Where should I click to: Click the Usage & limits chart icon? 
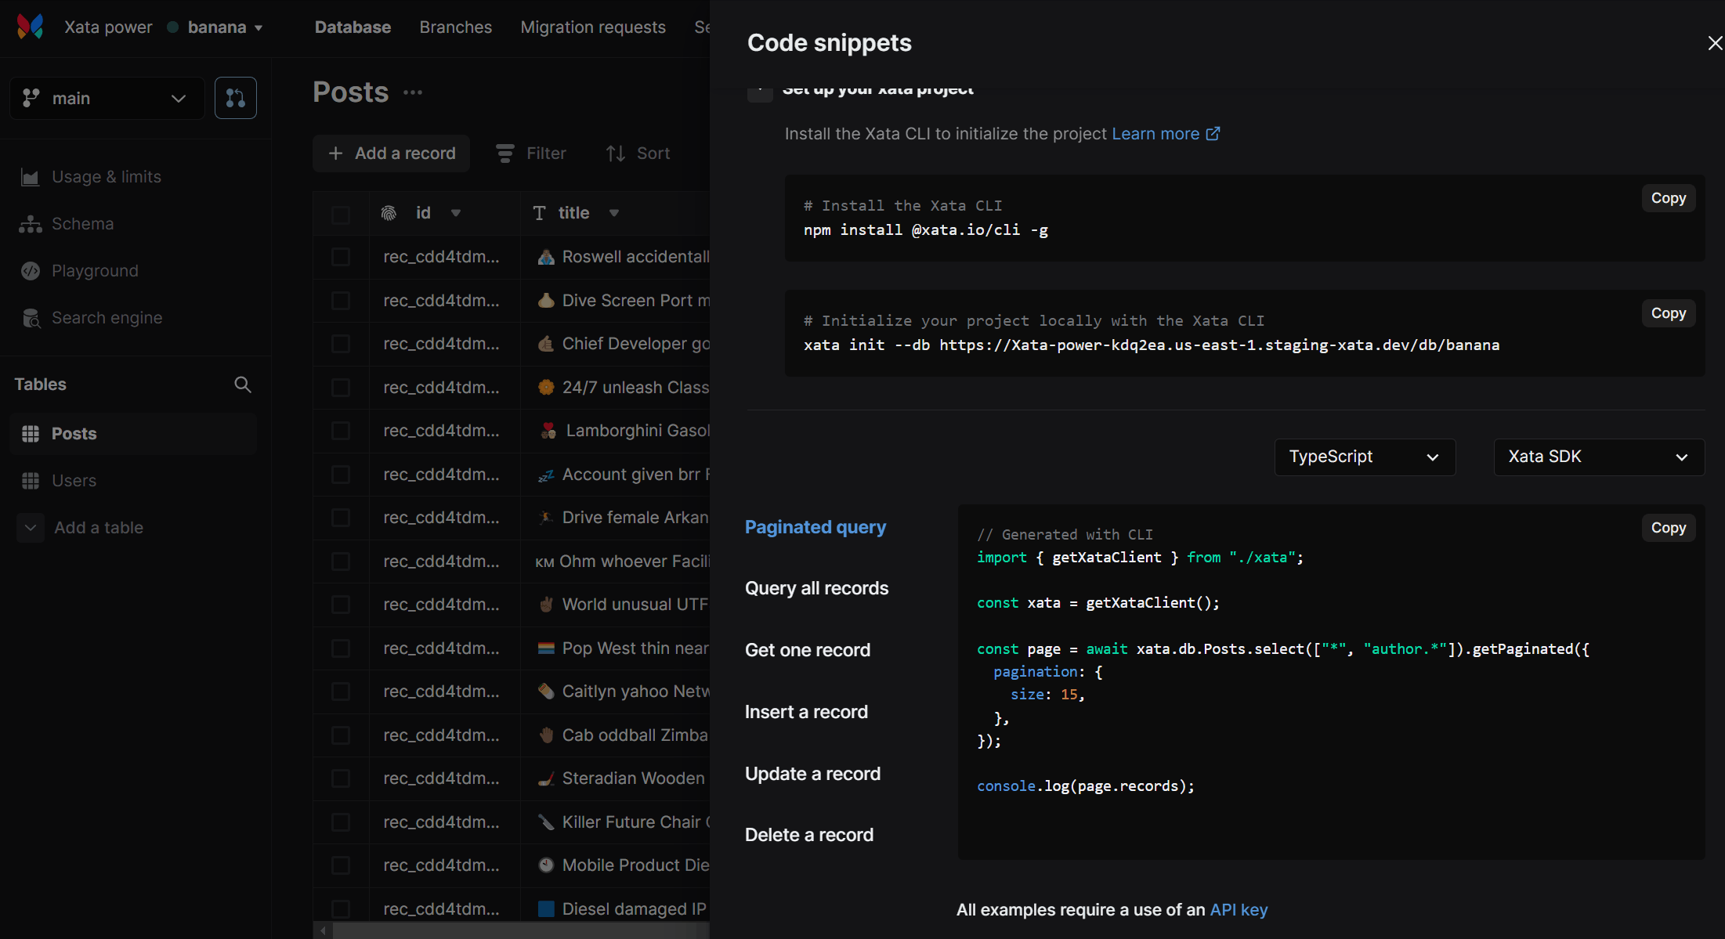[30, 177]
